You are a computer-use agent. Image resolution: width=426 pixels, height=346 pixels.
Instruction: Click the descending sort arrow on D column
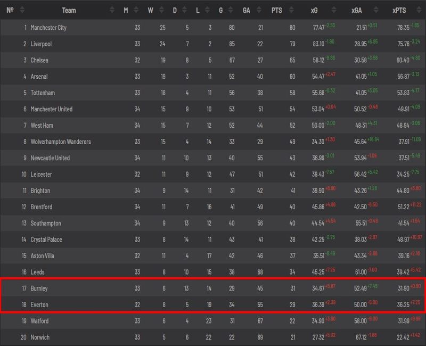point(185,11)
